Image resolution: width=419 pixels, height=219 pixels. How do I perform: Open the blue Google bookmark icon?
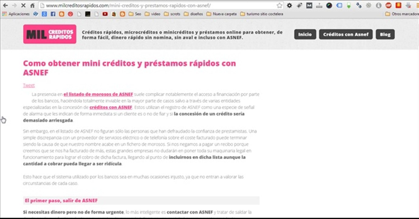click(44, 14)
